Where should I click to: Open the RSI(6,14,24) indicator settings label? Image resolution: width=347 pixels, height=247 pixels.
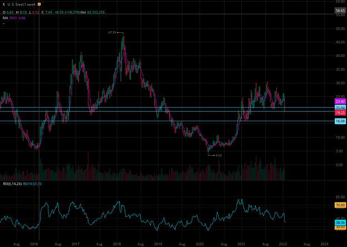click(12, 184)
